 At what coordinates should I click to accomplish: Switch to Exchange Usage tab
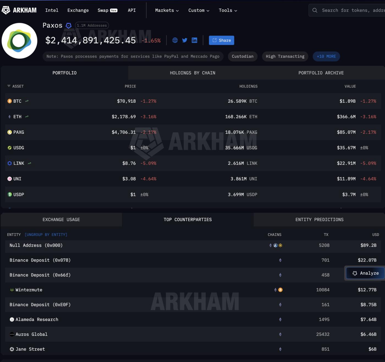tap(61, 219)
